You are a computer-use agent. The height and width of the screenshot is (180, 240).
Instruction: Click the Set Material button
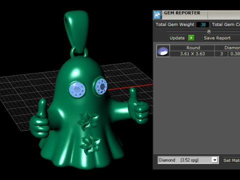click(231, 160)
